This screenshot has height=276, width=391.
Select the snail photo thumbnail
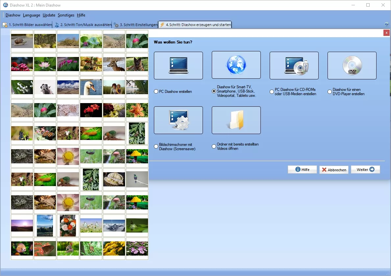click(x=22, y=41)
